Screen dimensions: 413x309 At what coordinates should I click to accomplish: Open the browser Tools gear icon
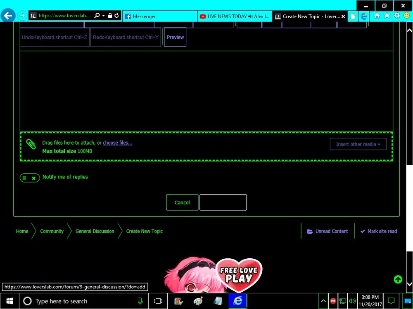(396, 16)
